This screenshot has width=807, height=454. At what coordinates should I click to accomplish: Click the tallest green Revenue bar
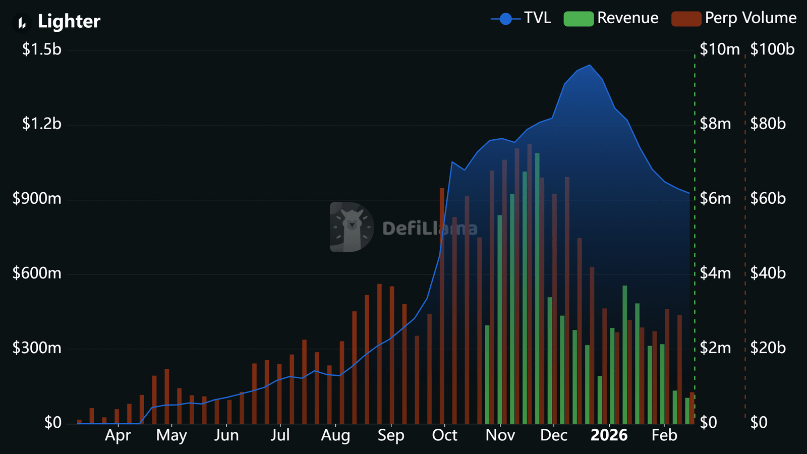[x=537, y=288]
